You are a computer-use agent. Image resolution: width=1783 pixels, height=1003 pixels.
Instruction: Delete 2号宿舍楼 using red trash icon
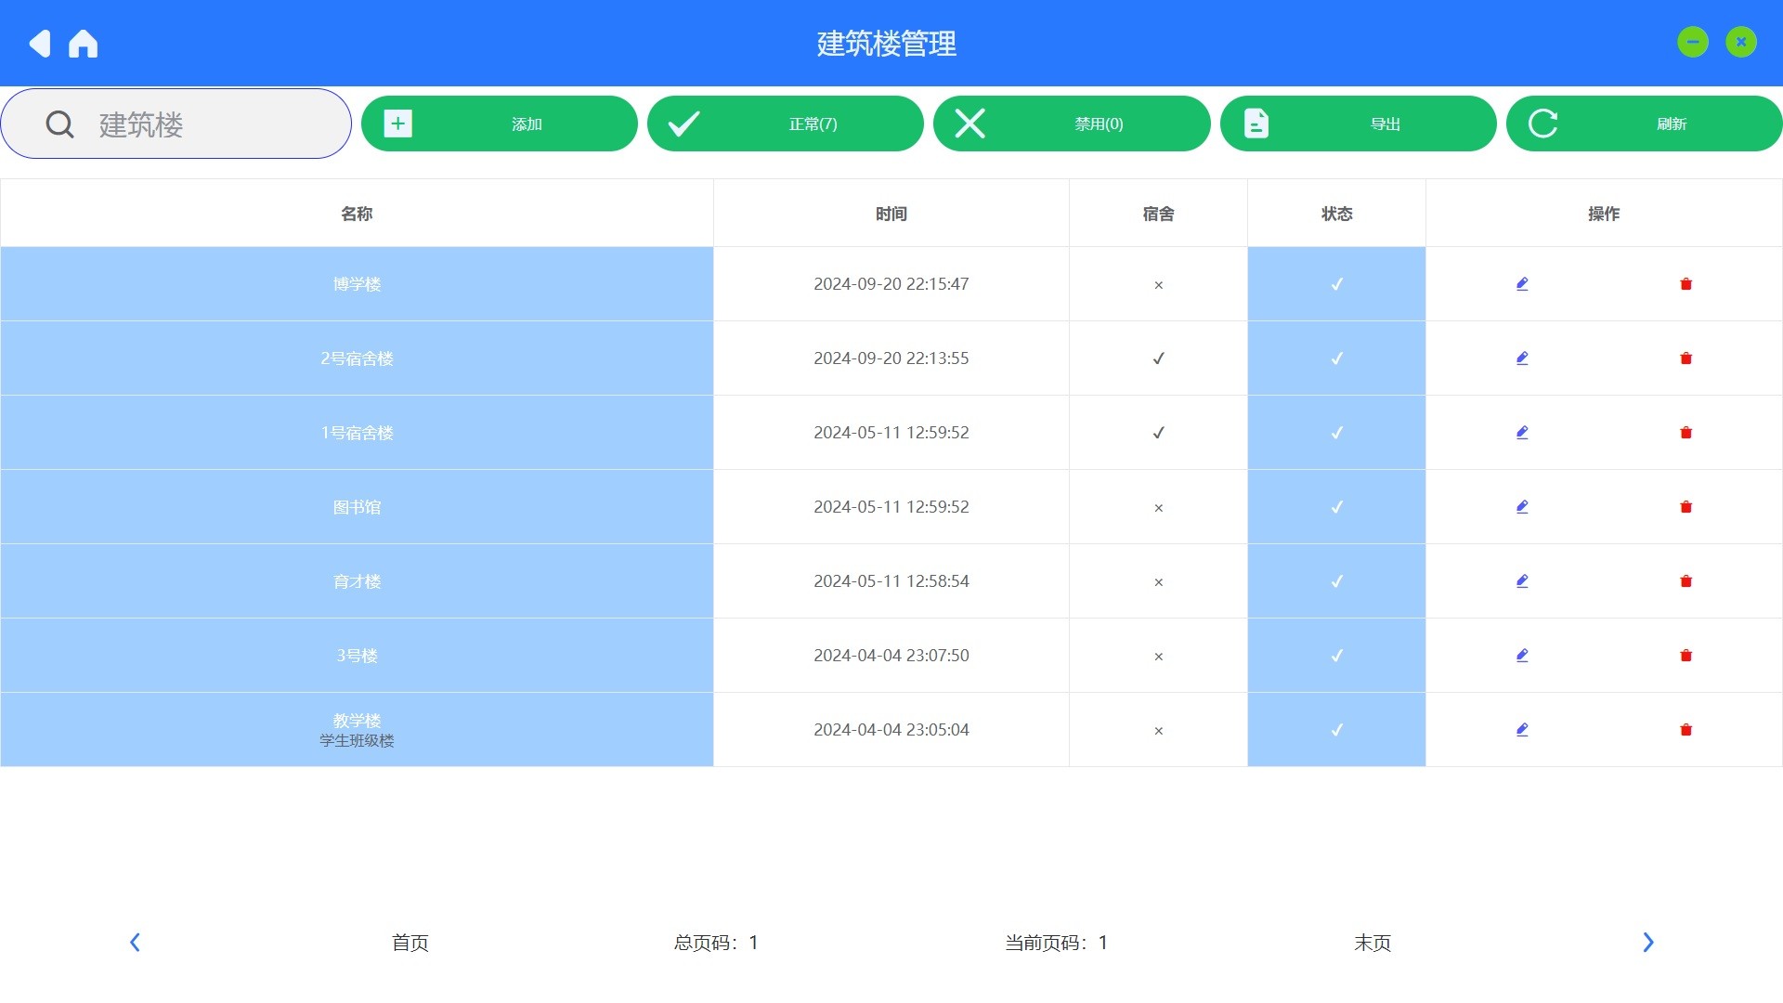tap(1685, 358)
